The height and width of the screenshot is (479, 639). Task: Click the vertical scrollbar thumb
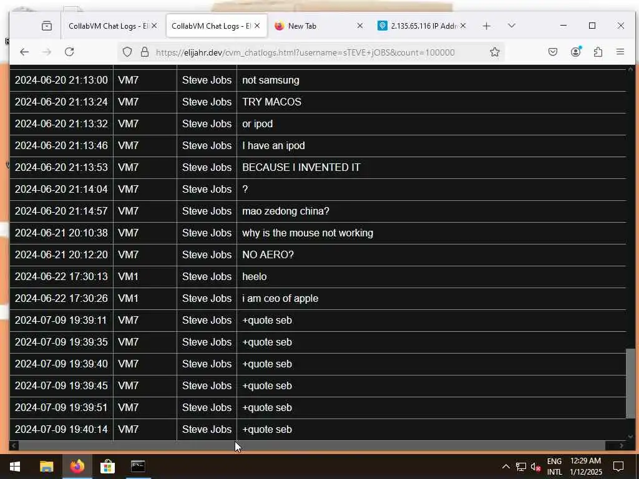630,384
